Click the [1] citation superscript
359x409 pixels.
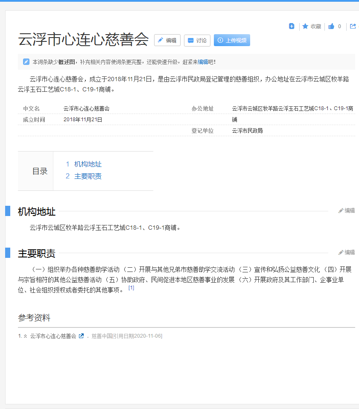[131, 288]
